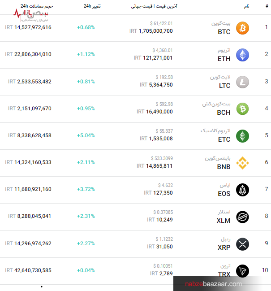The width and height of the screenshot is (271, 291).
Task: Click the Tron TRX coin icon
Action: (242, 270)
